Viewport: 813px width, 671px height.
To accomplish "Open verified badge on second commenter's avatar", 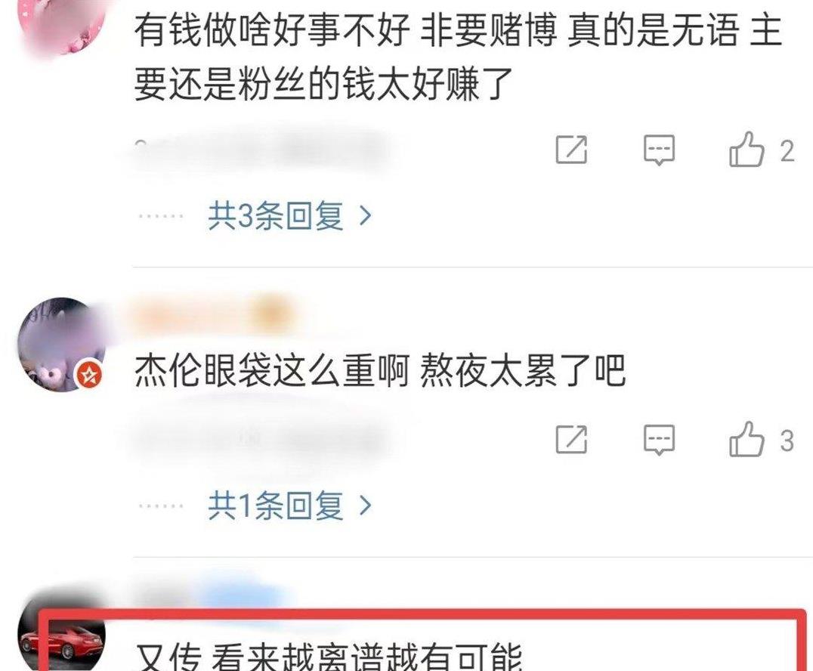I will [x=90, y=374].
